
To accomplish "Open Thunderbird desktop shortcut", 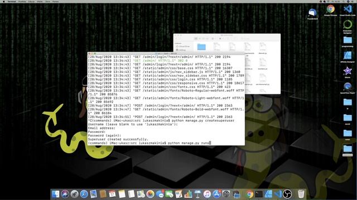I will point(312,13).
